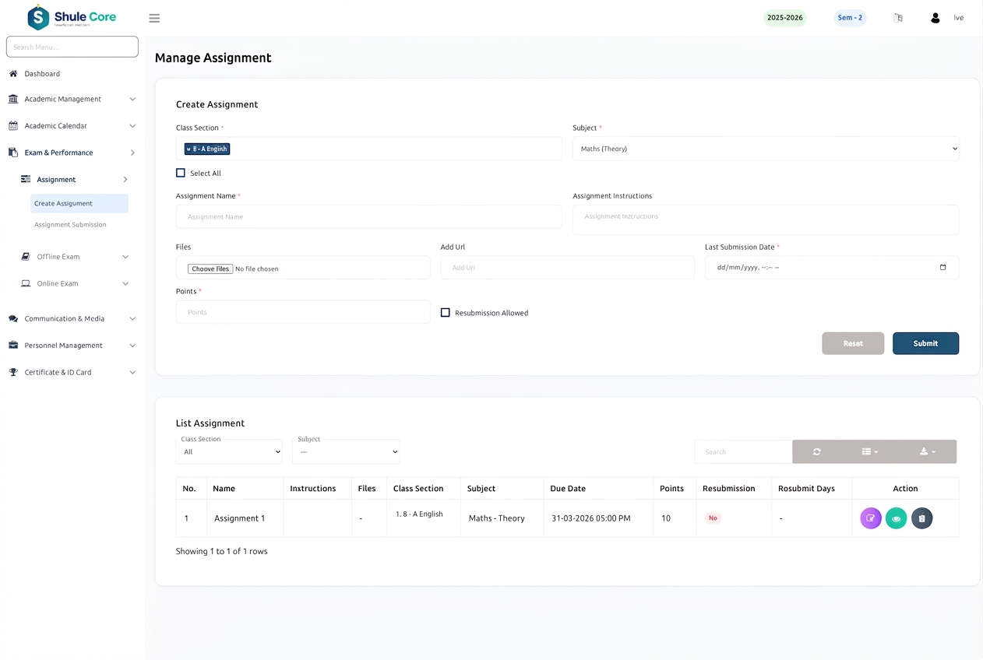The image size is (983, 660).
Task: Click the Search Menu field in sidebar
Action: click(x=72, y=47)
